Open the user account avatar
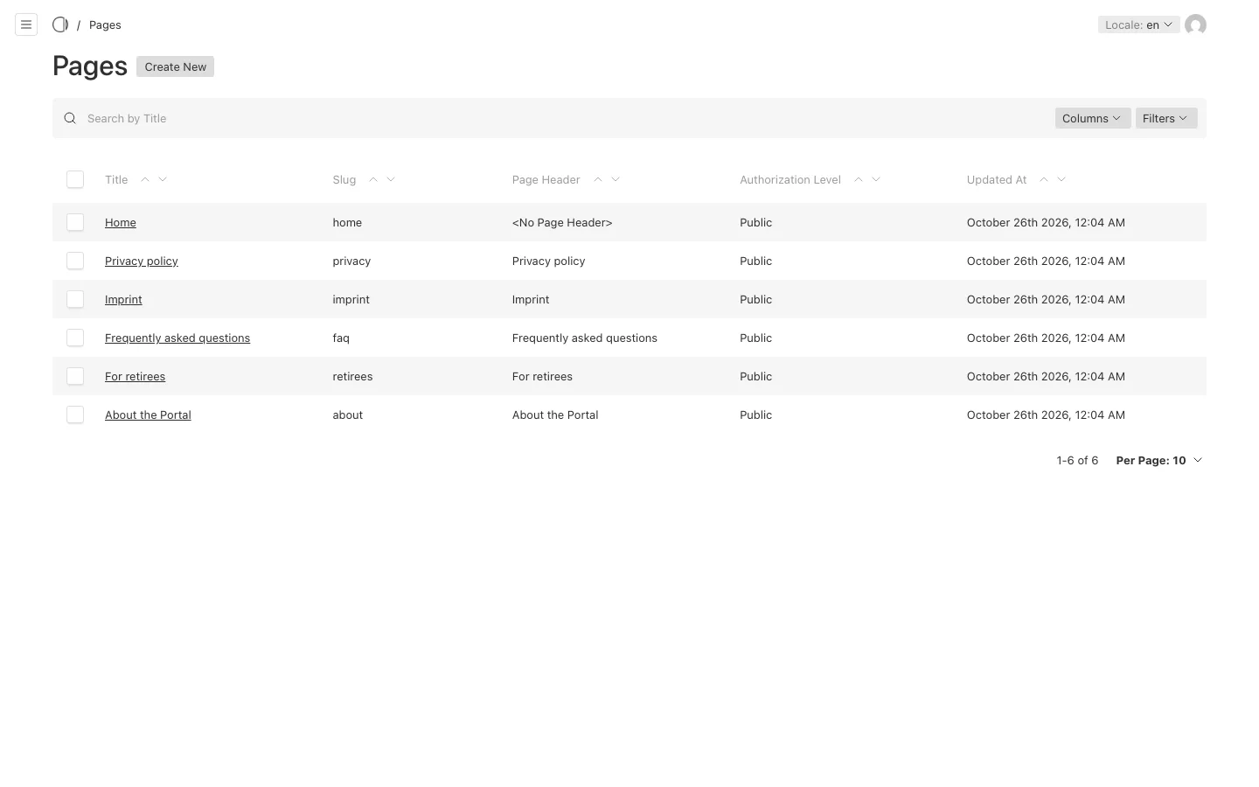1259x787 pixels. click(x=1195, y=24)
